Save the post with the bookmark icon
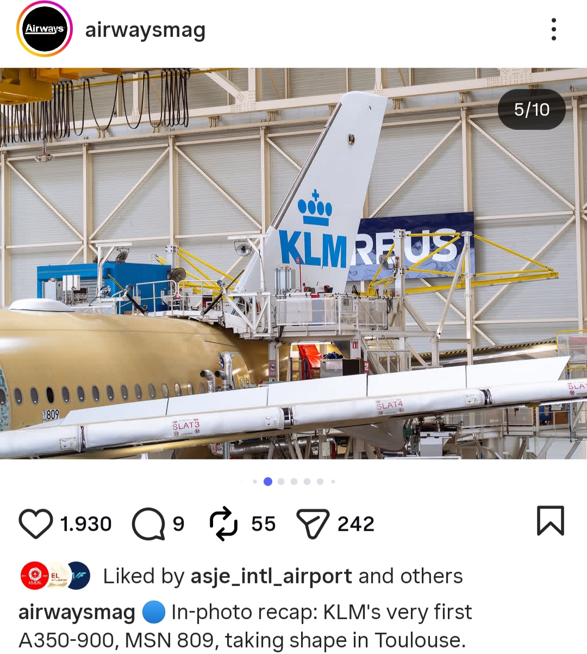Viewport: 587px width, 654px height. (x=551, y=521)
